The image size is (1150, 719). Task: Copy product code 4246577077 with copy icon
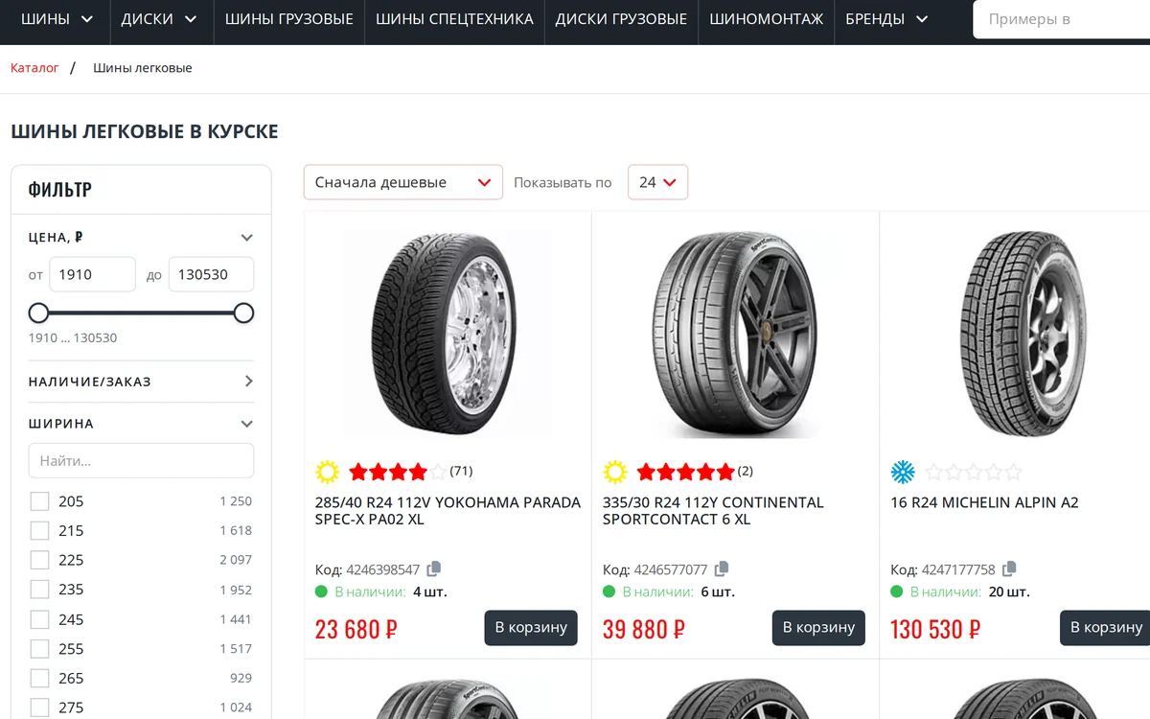(x=722, y=568)
